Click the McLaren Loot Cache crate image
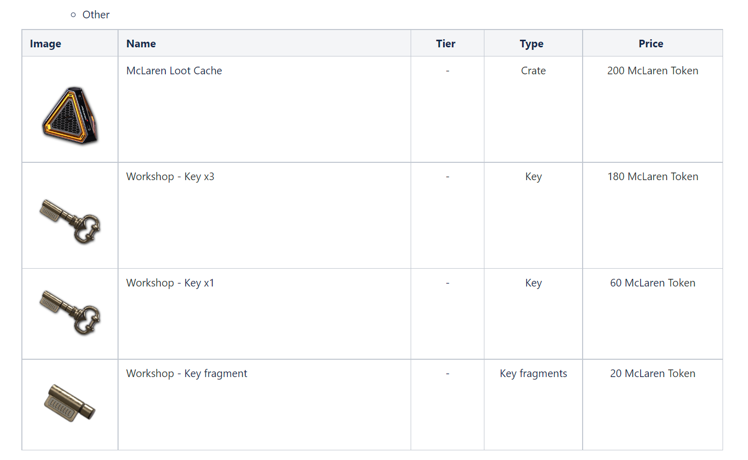Image resolution: width=748 pixels, height=460 pixels. pos(70,116)
